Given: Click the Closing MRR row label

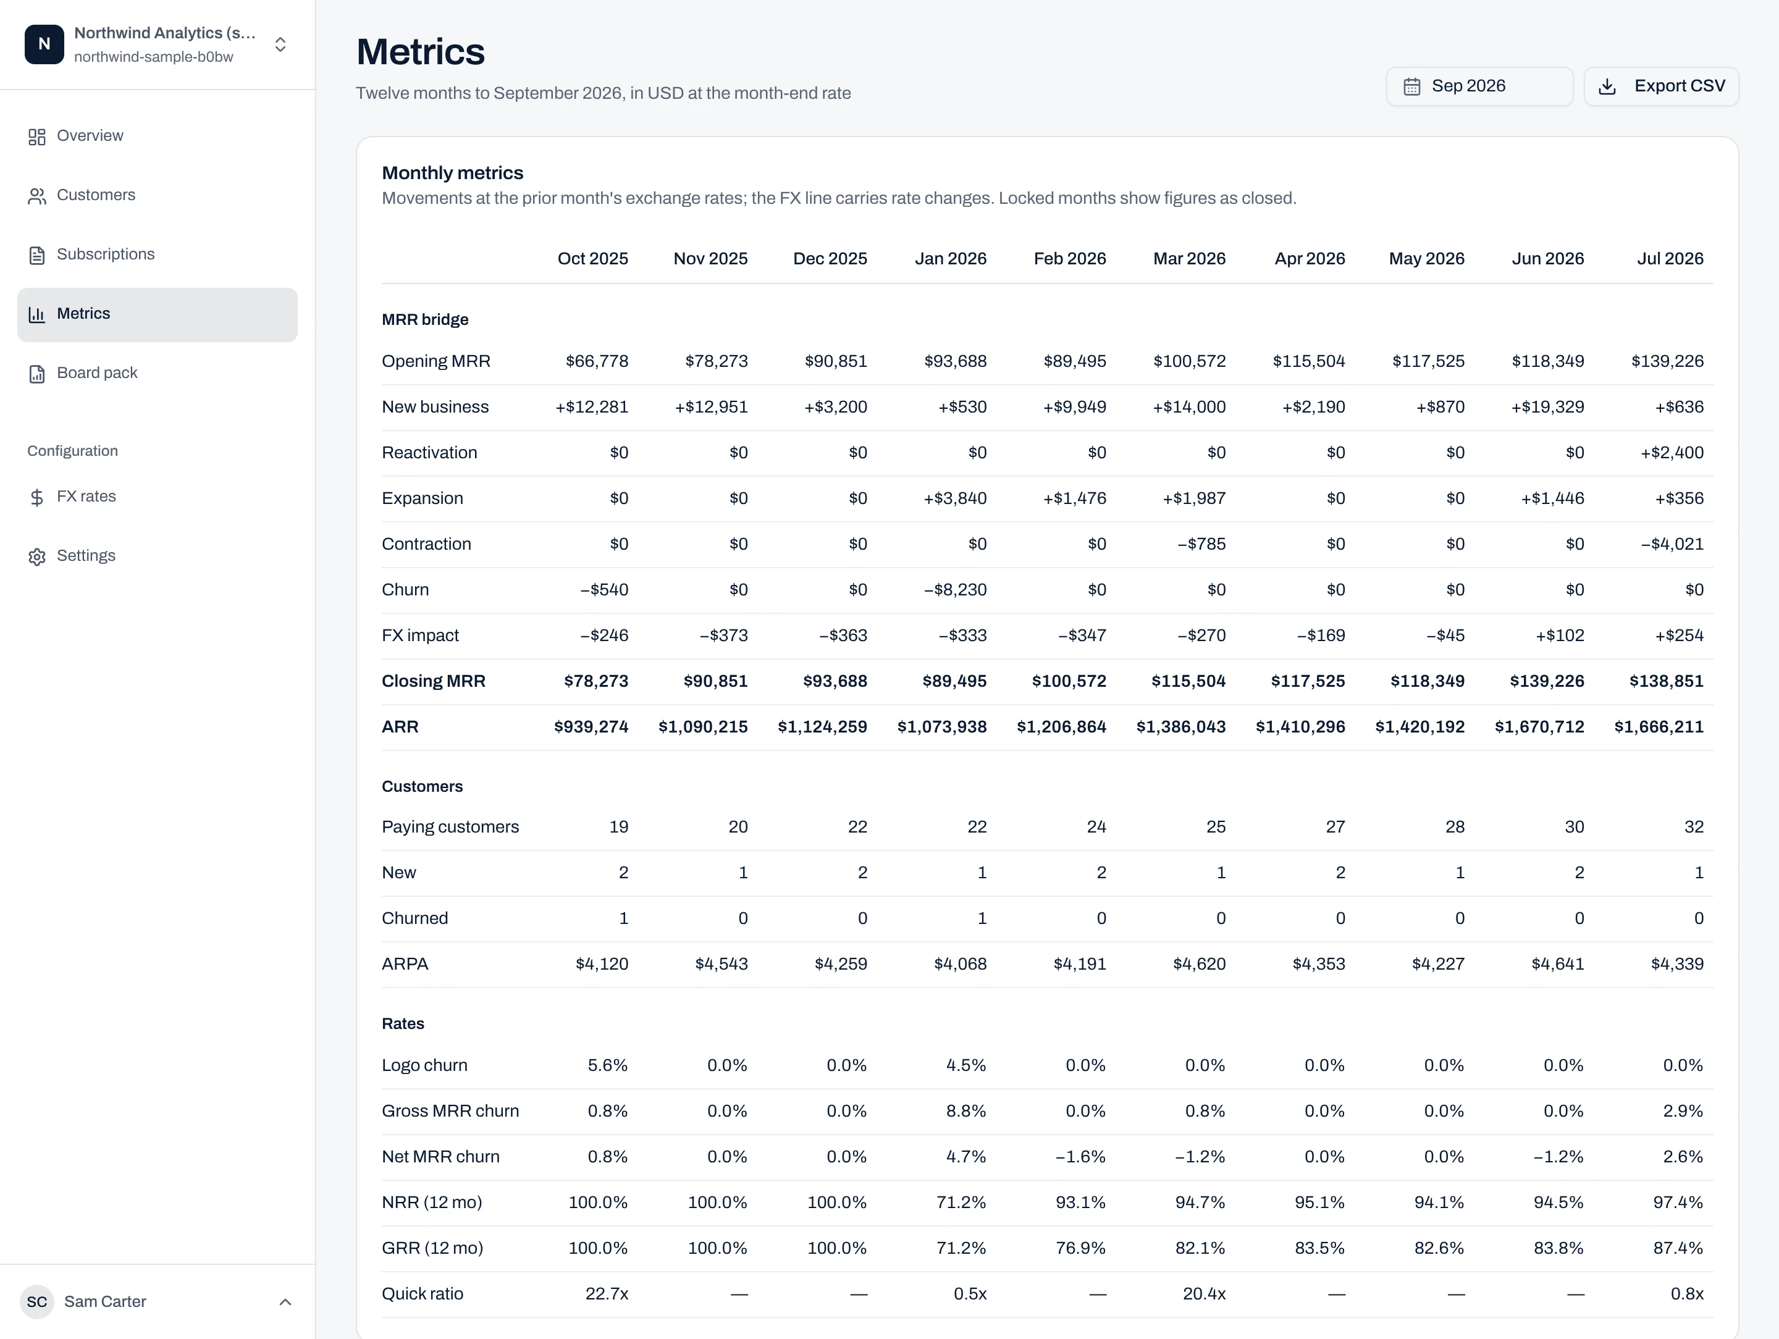Looking at the screenshot, I should tap(434, 681).
